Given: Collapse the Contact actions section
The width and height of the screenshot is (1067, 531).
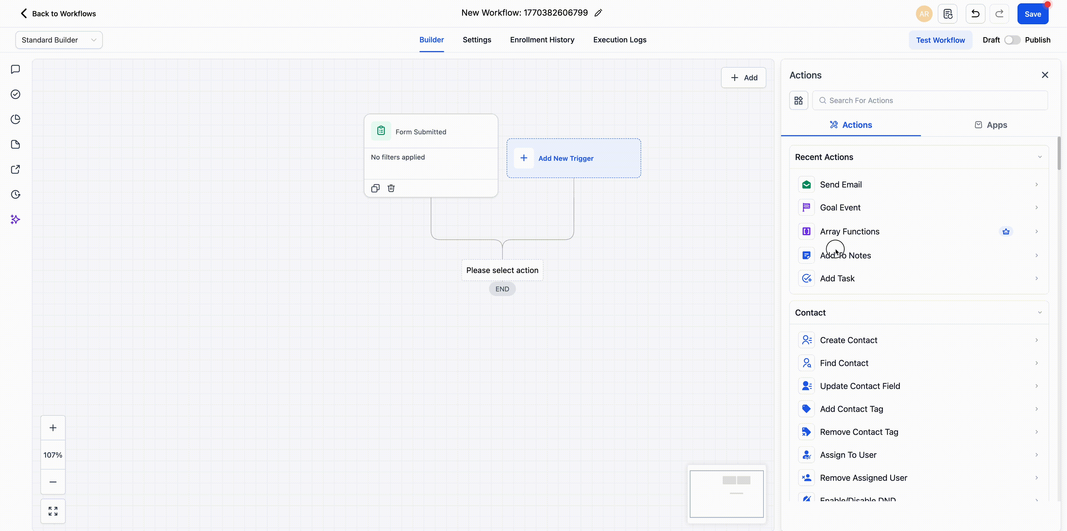Looking at the screenshot, I should click(x=1039, y=313).
